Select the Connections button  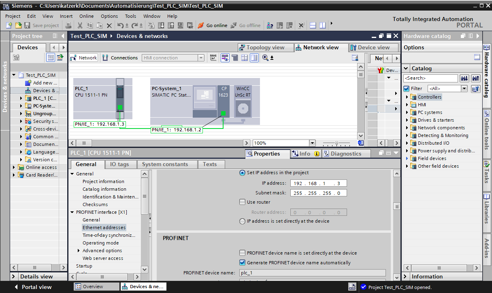pyautogui.click(x=120, y=58)
